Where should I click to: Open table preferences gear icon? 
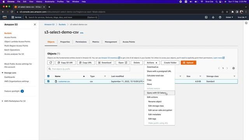233,68
